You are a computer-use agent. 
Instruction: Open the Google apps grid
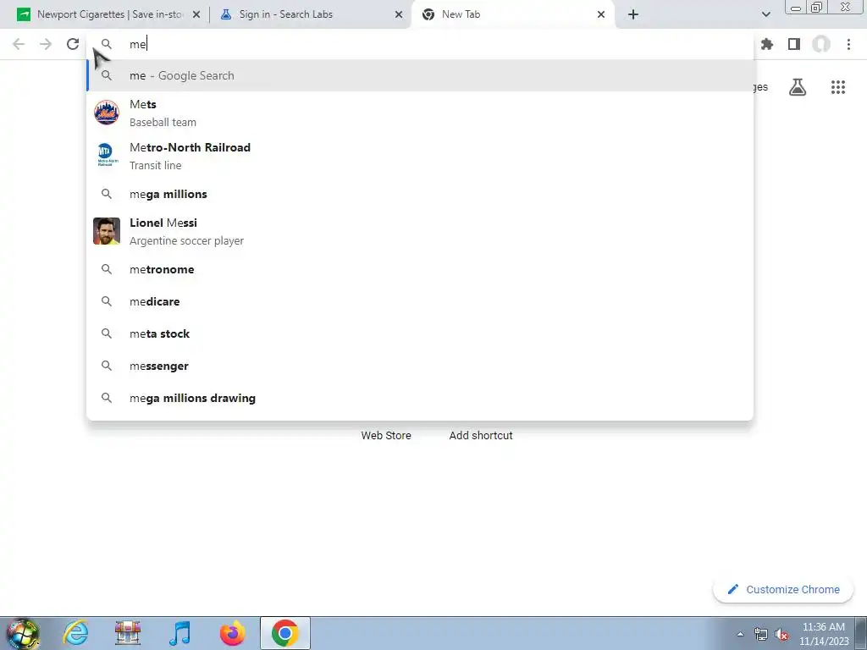pyautogui.click(x=838, y=87)
